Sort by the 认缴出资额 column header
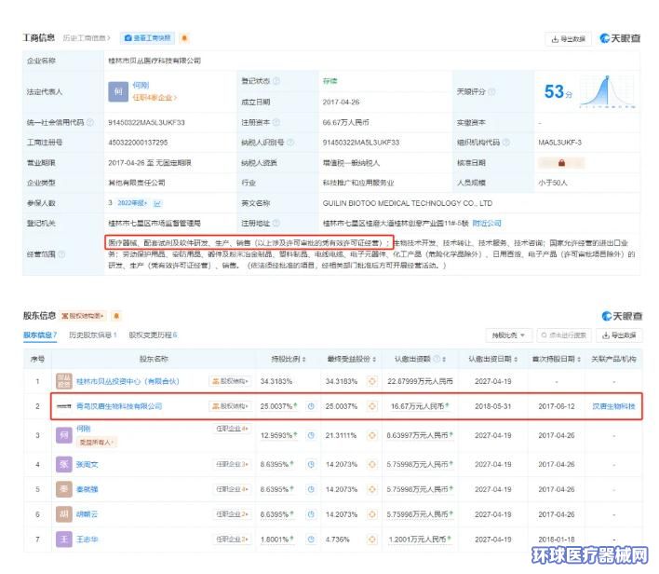 click(x=420, y=359)
